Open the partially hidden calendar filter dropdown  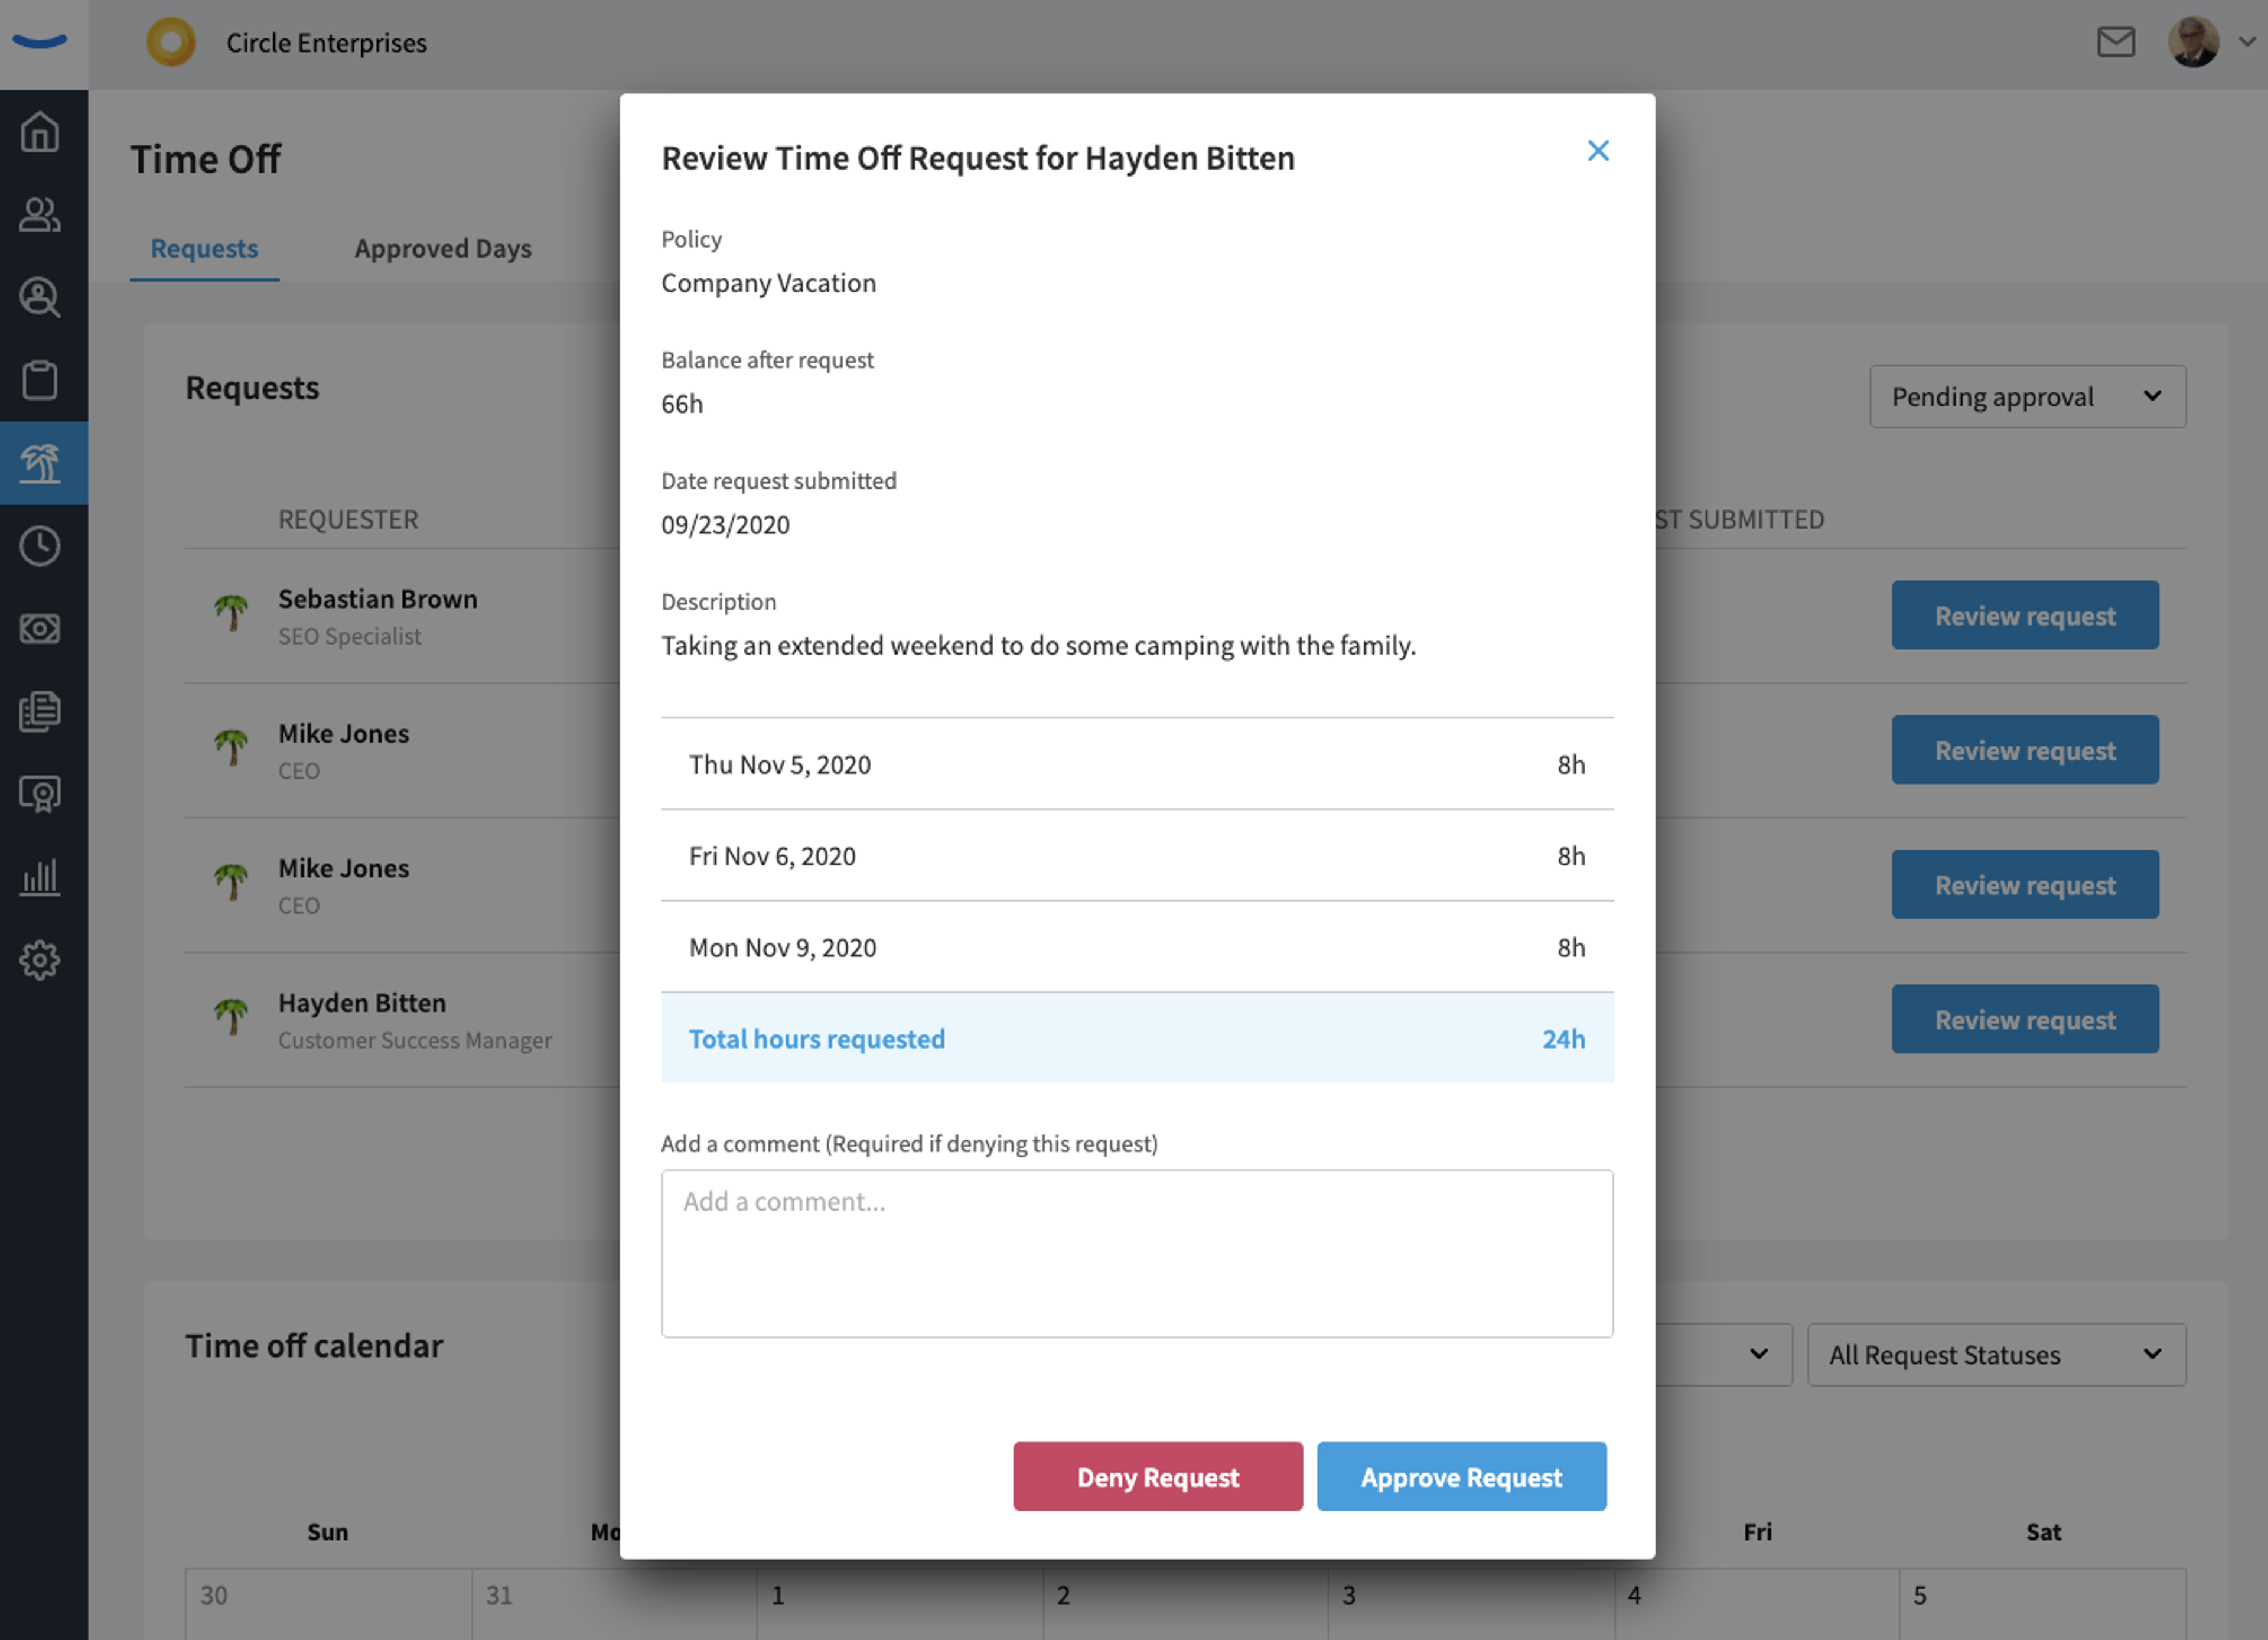coord(1724,1354)
